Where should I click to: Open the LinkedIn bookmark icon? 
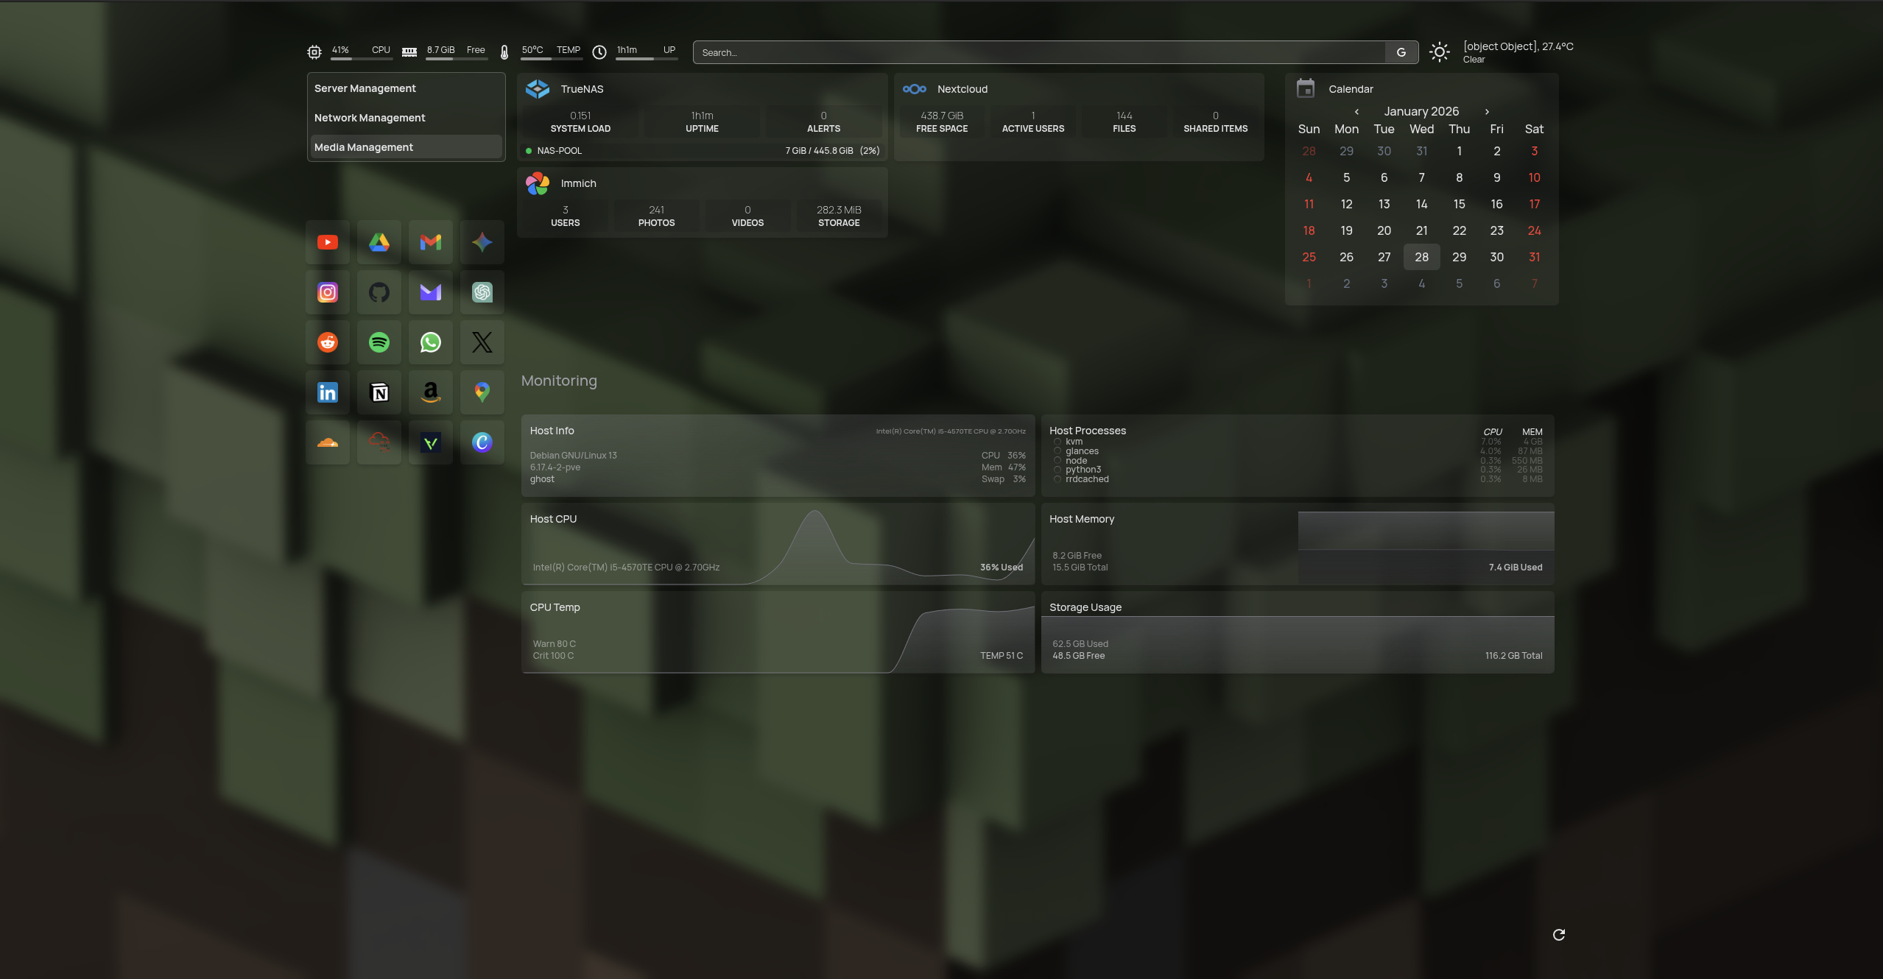pyautogui.click(x=328, y=392)
